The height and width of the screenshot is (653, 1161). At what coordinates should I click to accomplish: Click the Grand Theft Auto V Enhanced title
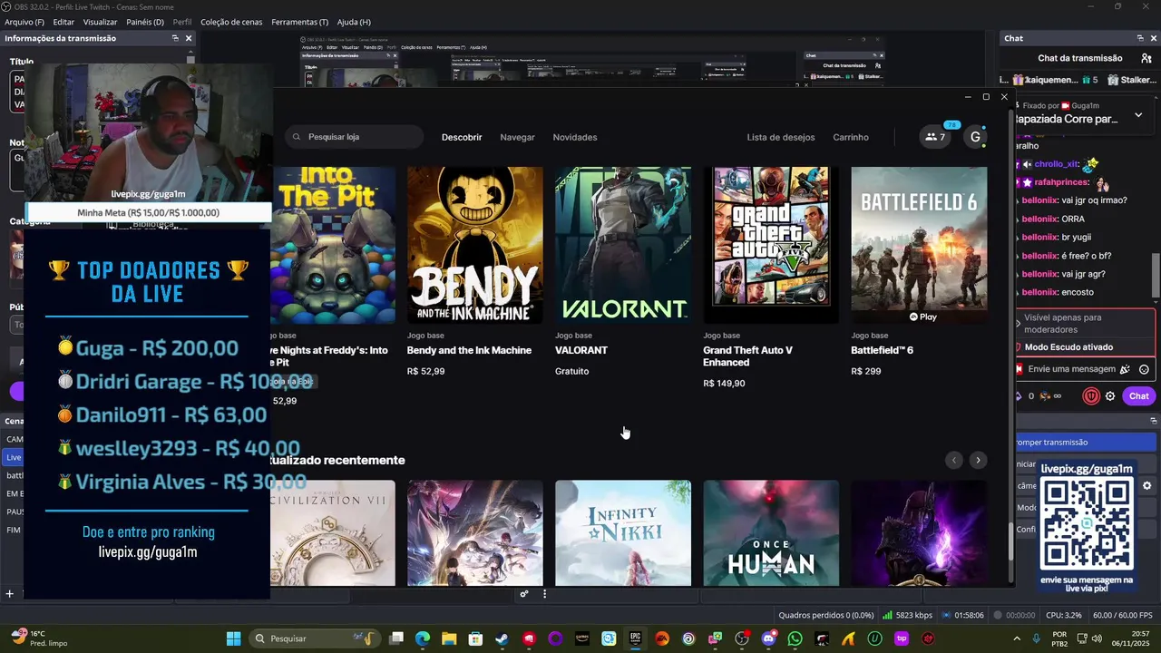(748, 356)
